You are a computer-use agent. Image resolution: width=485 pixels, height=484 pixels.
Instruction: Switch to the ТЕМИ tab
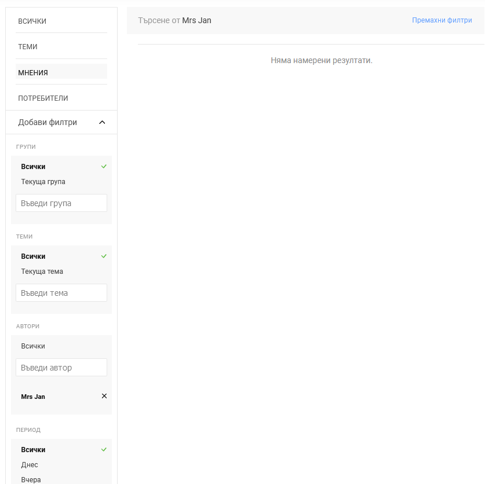61,47
